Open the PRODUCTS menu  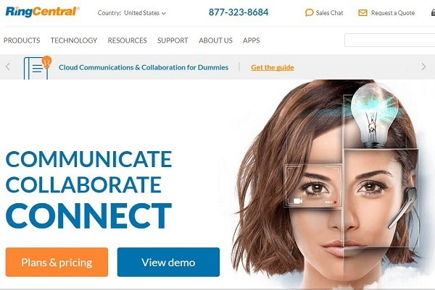[22, 40]
